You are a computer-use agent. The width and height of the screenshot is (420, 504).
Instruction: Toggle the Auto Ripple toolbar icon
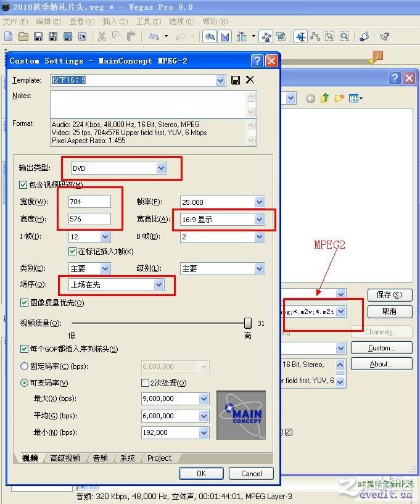[x=242, y=36]
